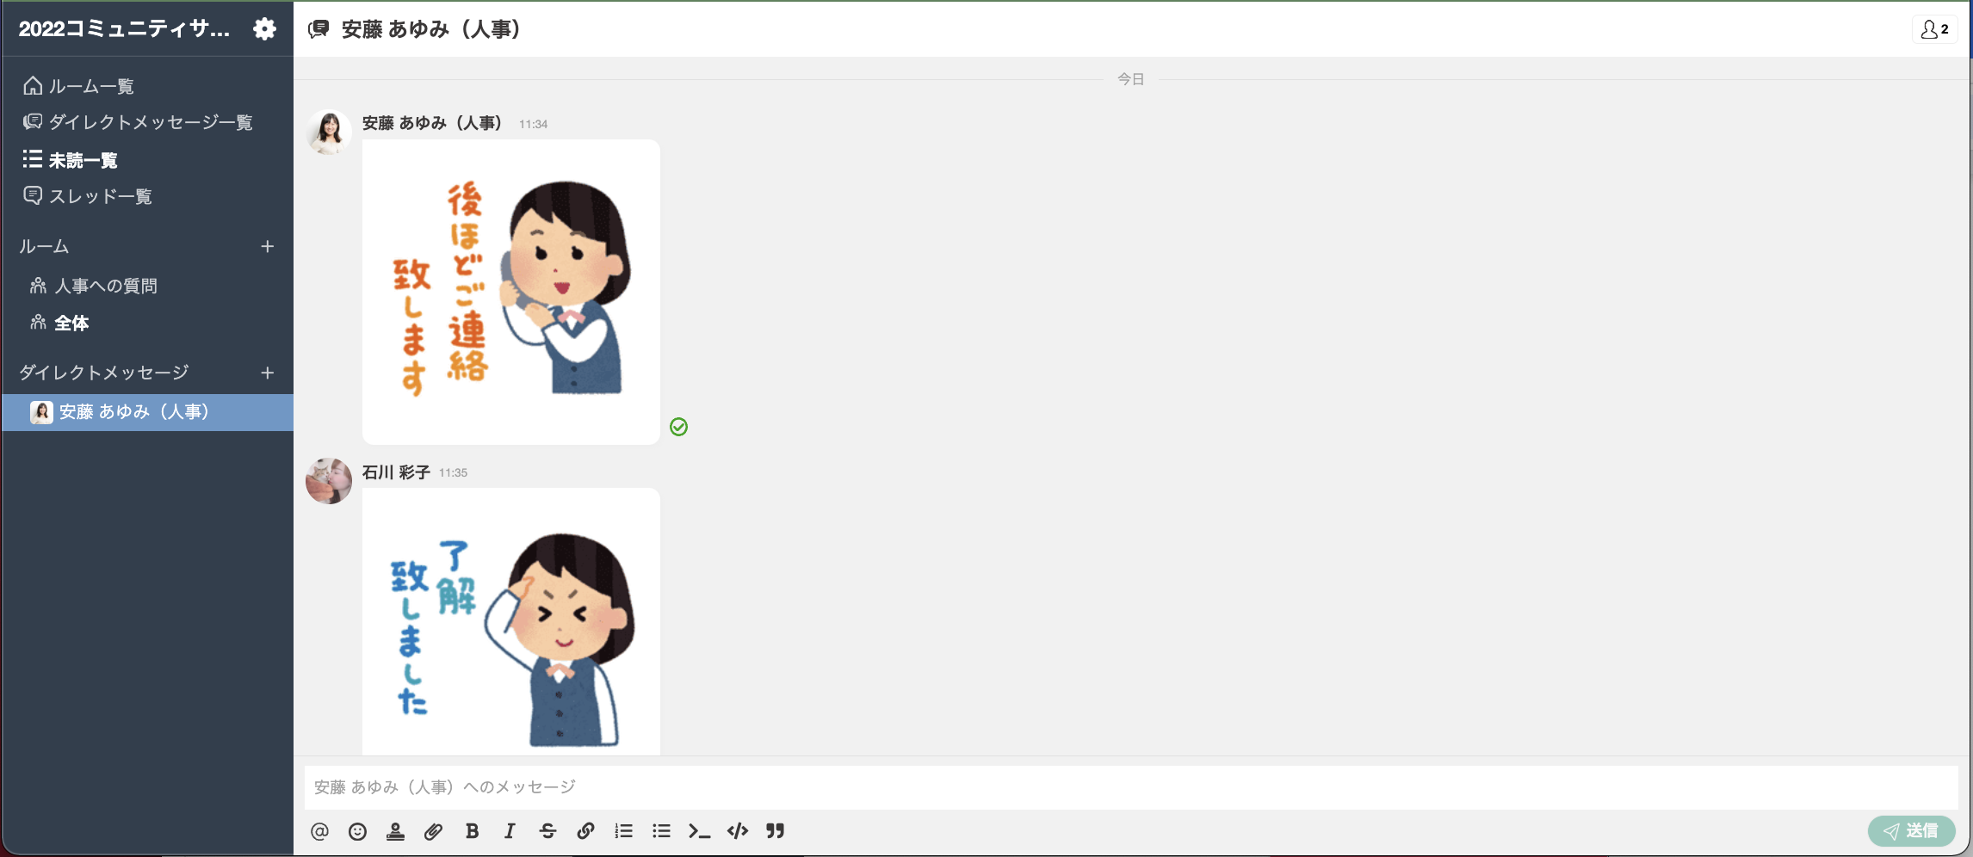Toggle bold formatting
The image size is (1973, 857).
tap(472, 831)
